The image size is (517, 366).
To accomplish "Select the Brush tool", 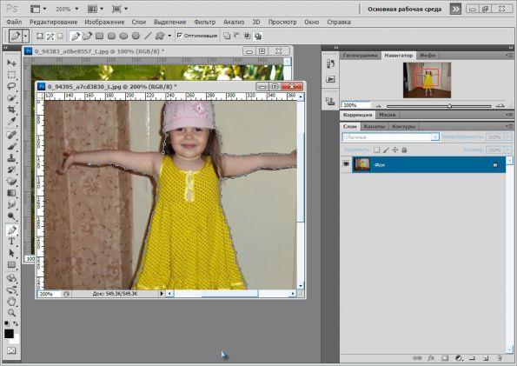I will (11, 146).
